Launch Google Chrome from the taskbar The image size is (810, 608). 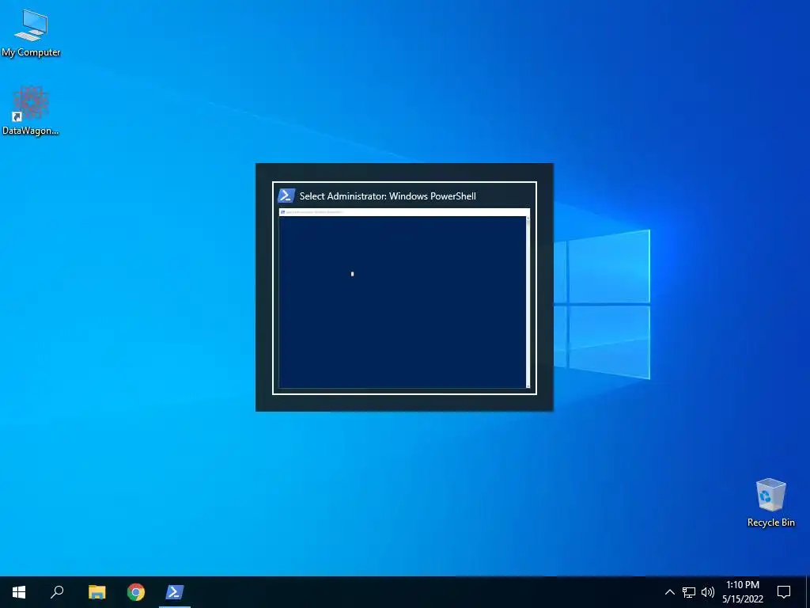coord(136,592)
